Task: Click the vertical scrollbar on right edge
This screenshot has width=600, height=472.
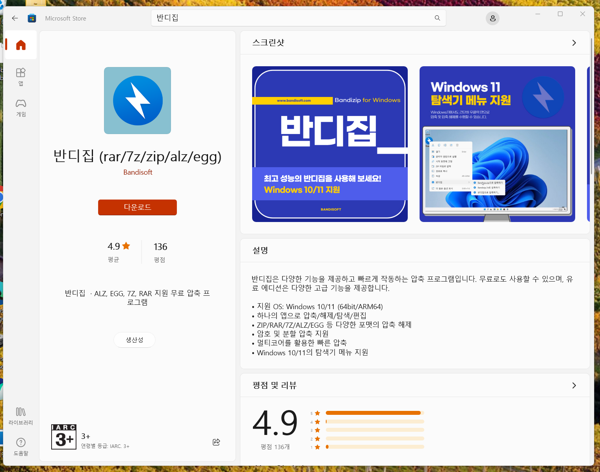Action: click(591, 106)
